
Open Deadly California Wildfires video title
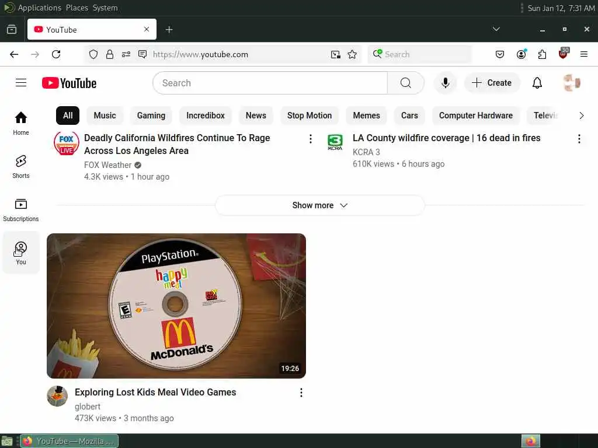tap(177, 145)
